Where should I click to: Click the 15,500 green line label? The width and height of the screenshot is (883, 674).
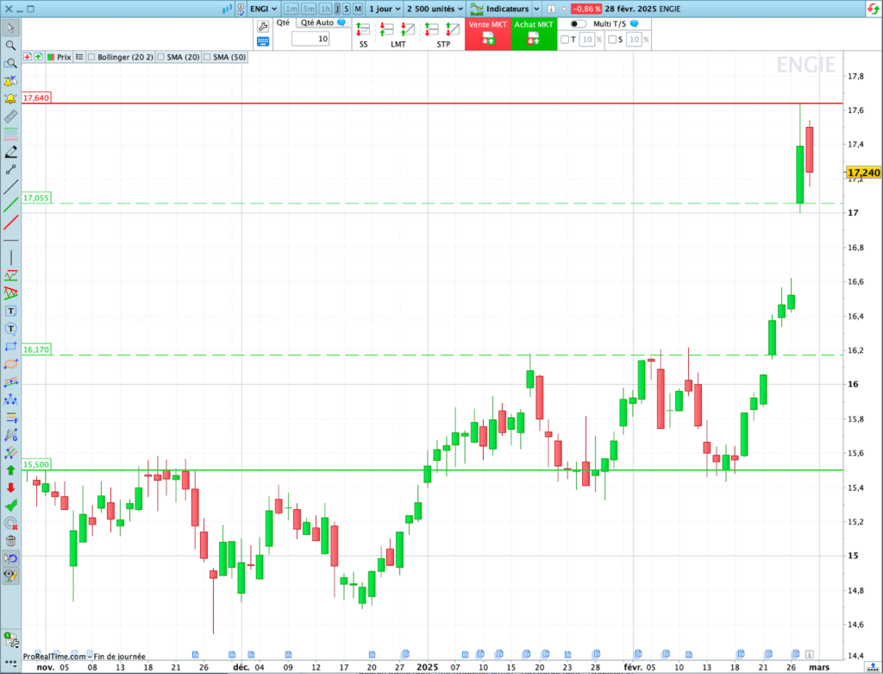tap(36, 464)
